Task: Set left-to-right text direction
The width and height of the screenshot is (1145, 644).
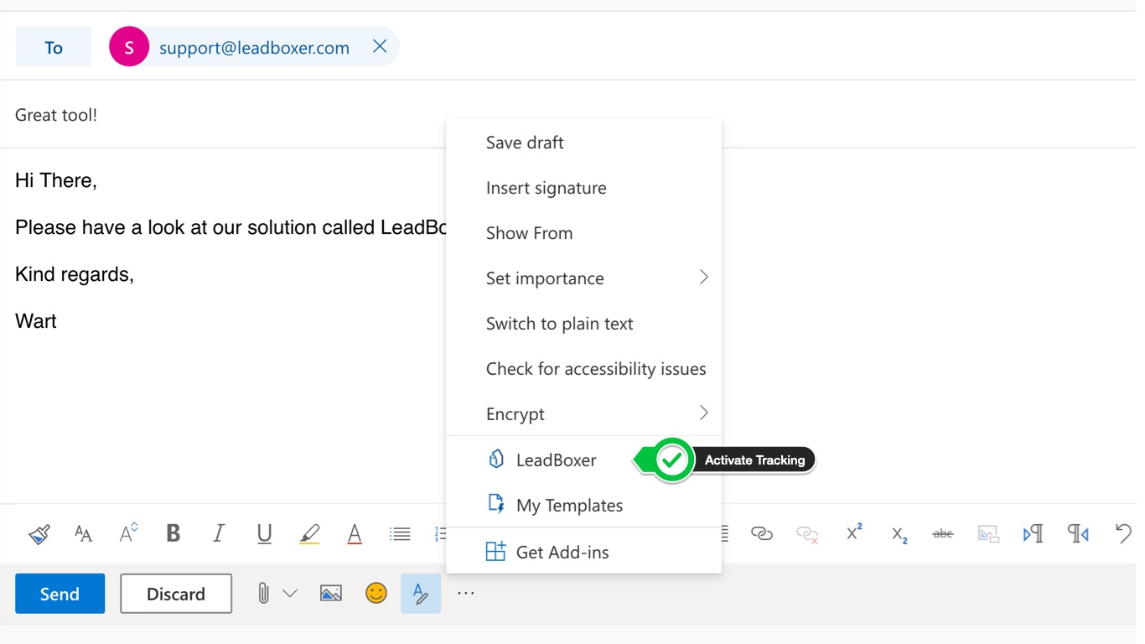Action: click(x=1033, y=533)
